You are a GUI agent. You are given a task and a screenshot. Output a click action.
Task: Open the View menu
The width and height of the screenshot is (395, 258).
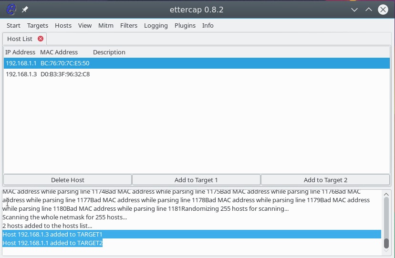click(x=85, y=25)
